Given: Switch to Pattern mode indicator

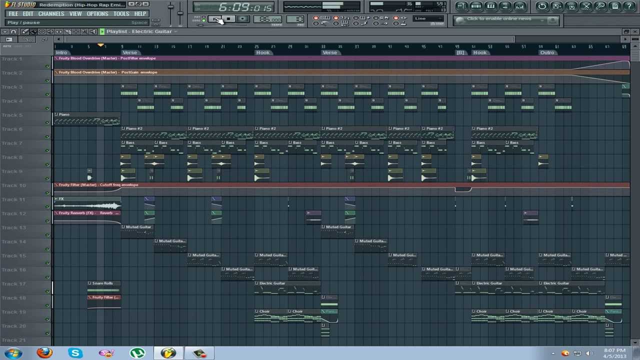Looking at the screenshot, I should (203, 16).
